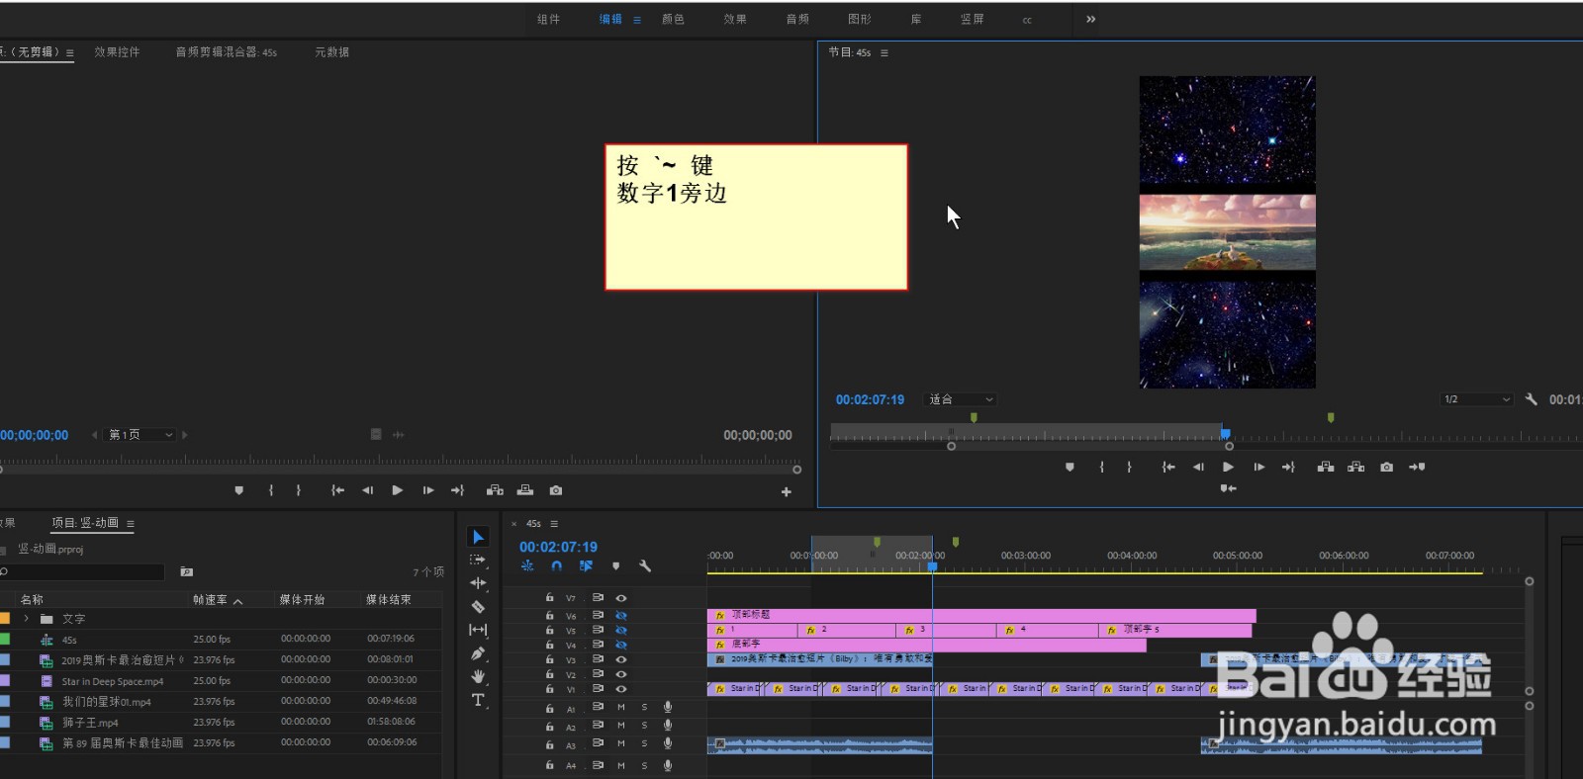This screenshot has width=1583, height=779.
Task: Select the Track Select Forward tool
Action: [x=478, y=560]
